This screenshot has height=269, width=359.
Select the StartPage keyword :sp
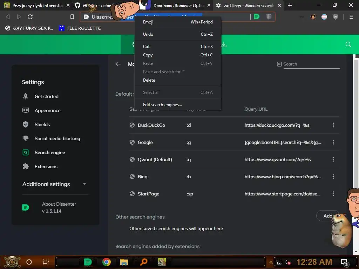pyautogui.click(x=190, y=194)
